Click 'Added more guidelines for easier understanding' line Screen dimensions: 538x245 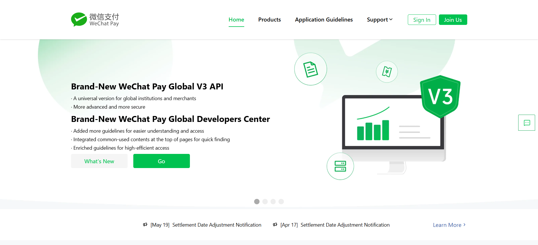(x=138, y=131)
